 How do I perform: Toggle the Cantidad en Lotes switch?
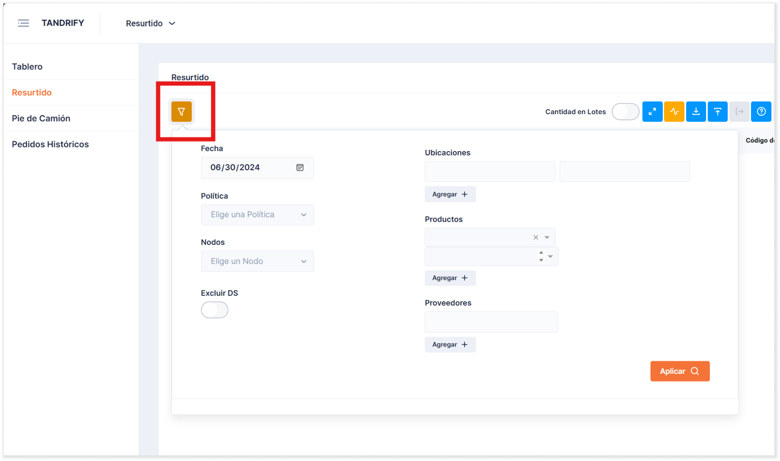625,112
